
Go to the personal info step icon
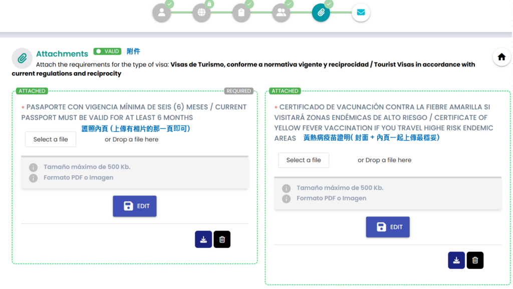(x=161, y=13)
